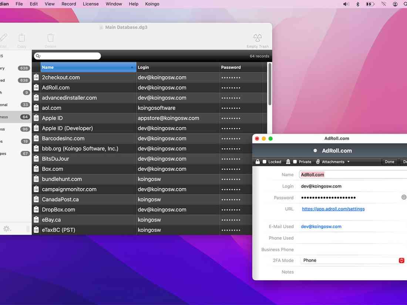The width and height of the screenshot is (407, 305).
Task: Reveal the password using the toggle beside it
Action: pos(404,197)
